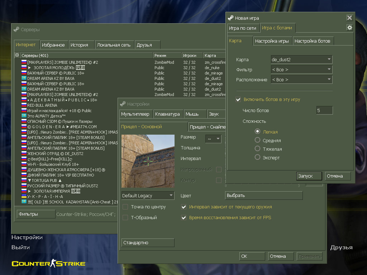Tick the Т-Образный checkbox
367x275 pixels.
pyautogui.click(x=125, y=217)
